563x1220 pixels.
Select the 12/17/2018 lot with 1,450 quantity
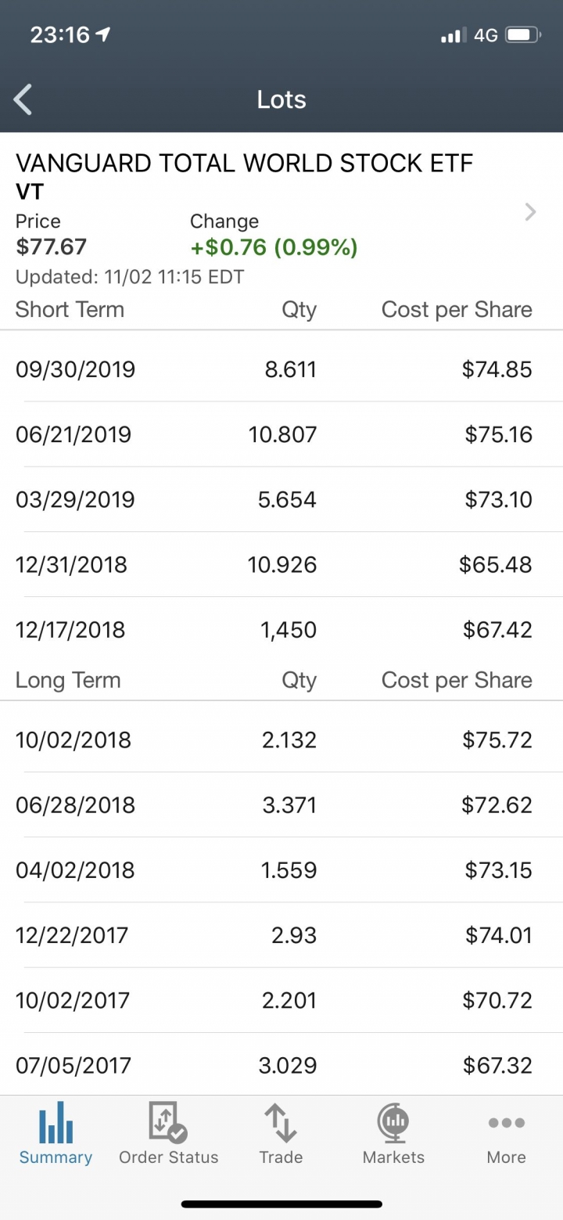(x=281, y=629)
